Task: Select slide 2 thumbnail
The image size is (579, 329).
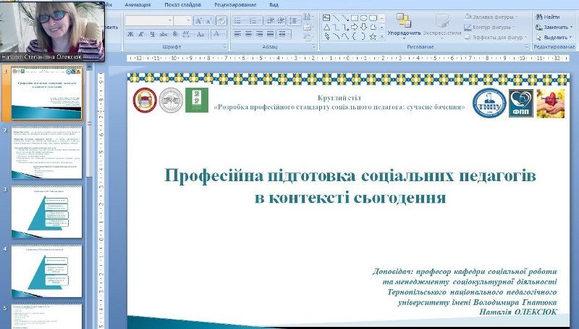Action: tap(47, 152)
